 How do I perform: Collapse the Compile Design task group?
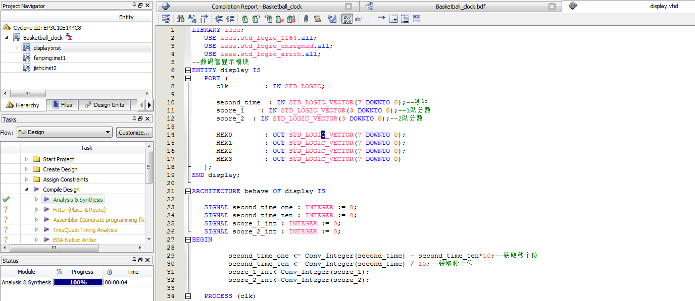point(27,190)
